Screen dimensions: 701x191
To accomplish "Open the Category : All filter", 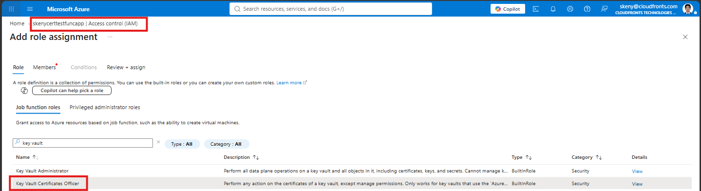I will tap(227, 144).
